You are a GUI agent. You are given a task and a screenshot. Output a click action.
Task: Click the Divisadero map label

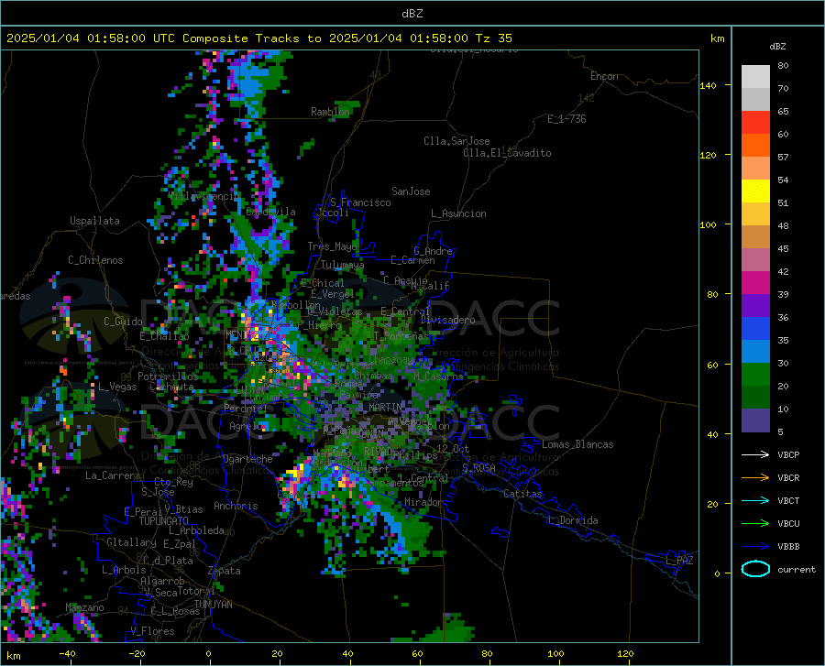point(447,320)
